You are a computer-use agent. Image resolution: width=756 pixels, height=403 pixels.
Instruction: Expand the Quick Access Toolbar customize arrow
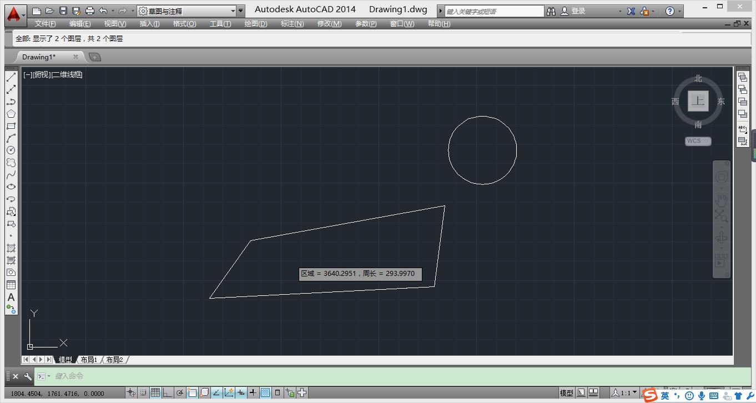(240, 11)
